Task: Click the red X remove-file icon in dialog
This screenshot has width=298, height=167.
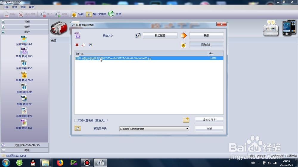Action: pyautogui.click(x=77, y=45)
